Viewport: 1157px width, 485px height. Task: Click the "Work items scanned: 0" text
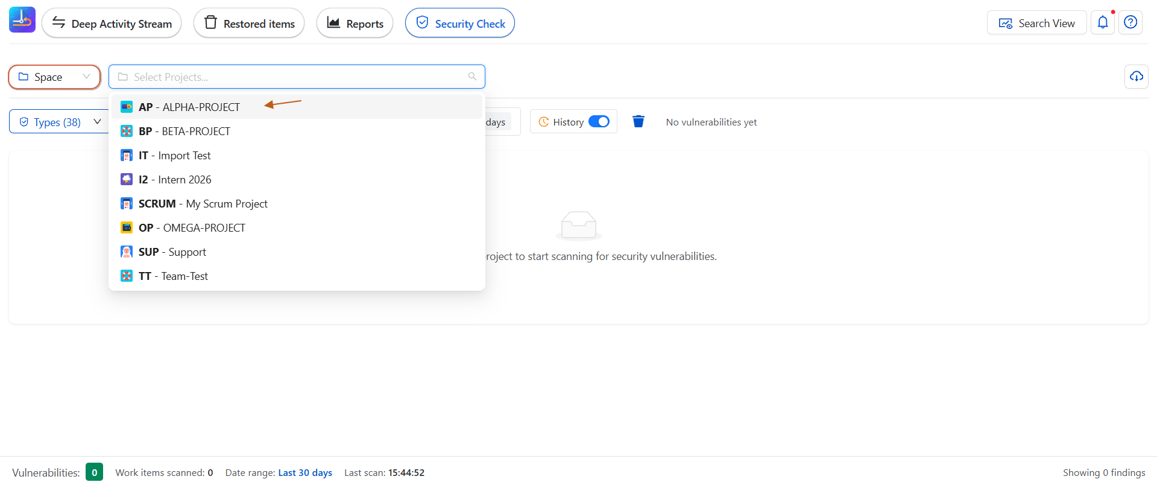(x=164, y=472)
